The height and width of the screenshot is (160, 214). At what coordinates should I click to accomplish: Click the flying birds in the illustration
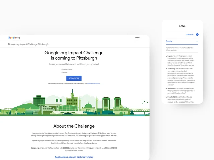click(145, 102)
